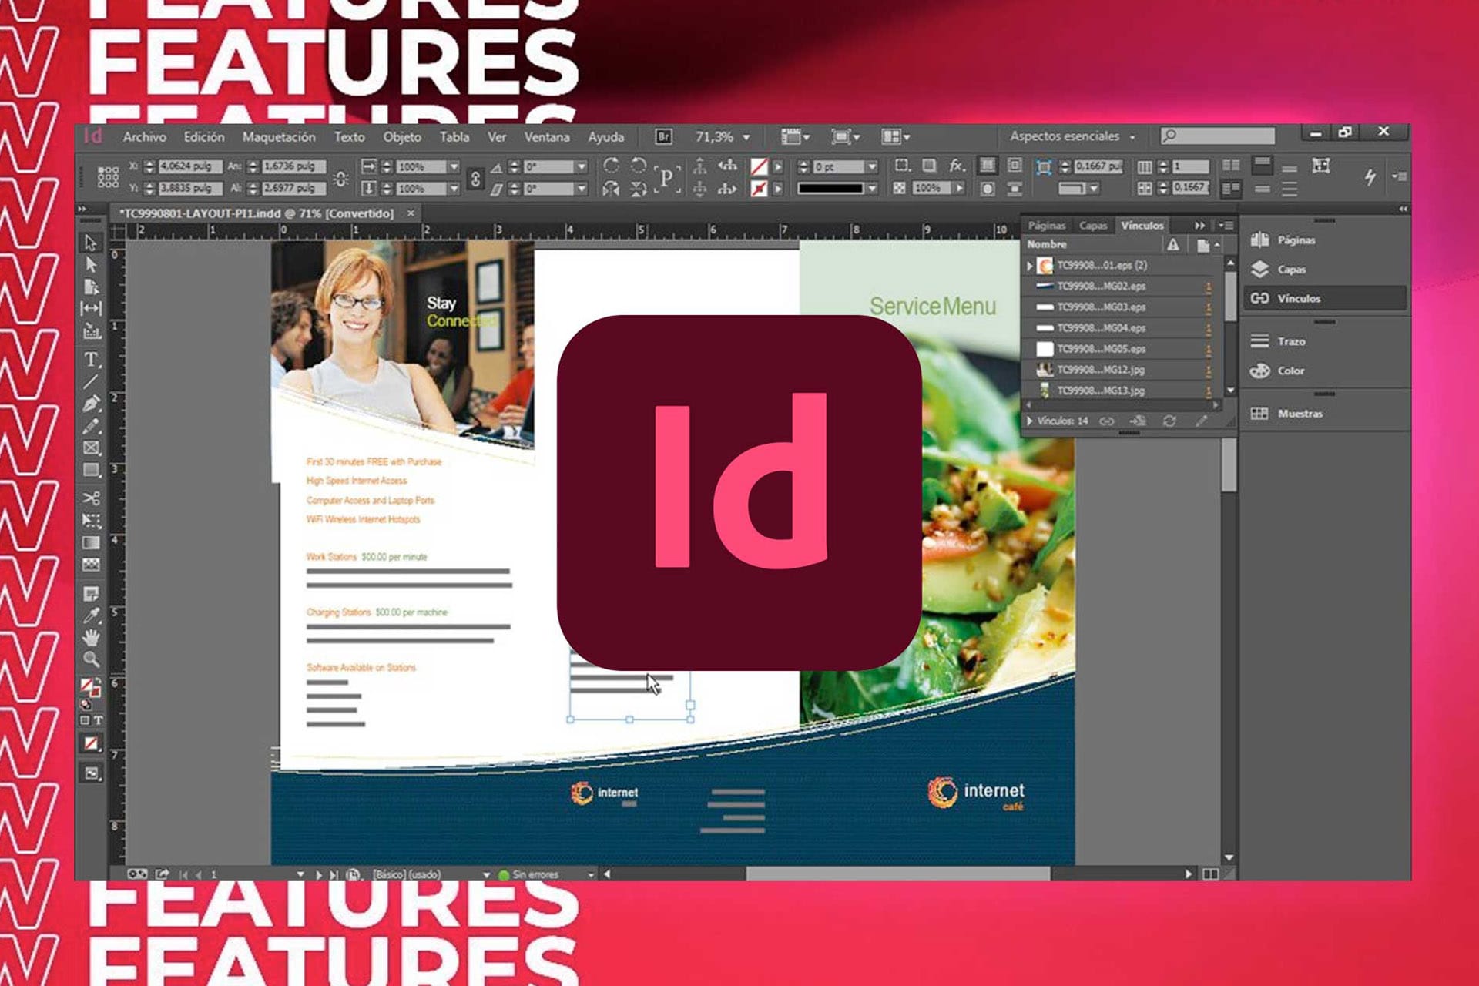Toggle constrain width and height link
This screenshot has height=986, width=1479.
point(340,178)
